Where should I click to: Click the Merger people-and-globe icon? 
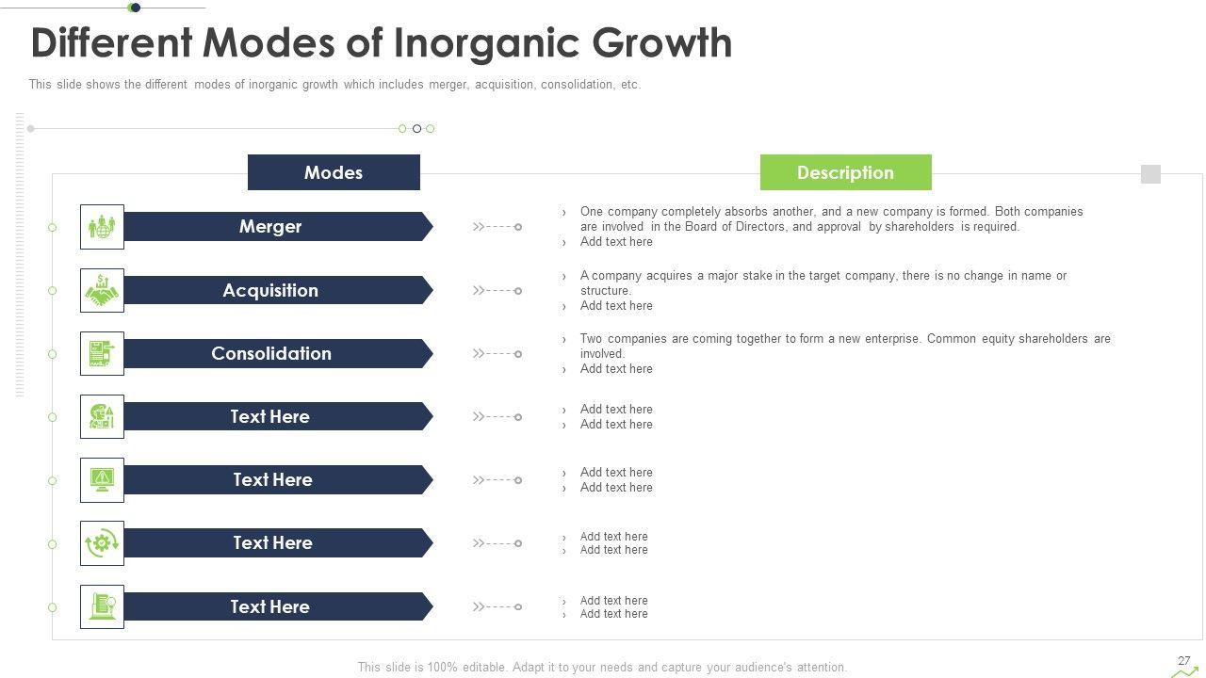click(102, 227)
